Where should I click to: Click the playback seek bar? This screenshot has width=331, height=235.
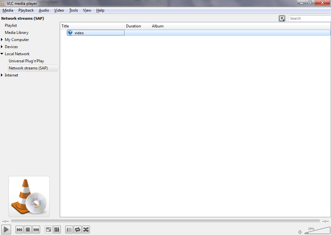165,221
